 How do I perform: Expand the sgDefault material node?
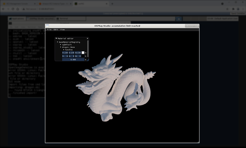tap(61, 45)
